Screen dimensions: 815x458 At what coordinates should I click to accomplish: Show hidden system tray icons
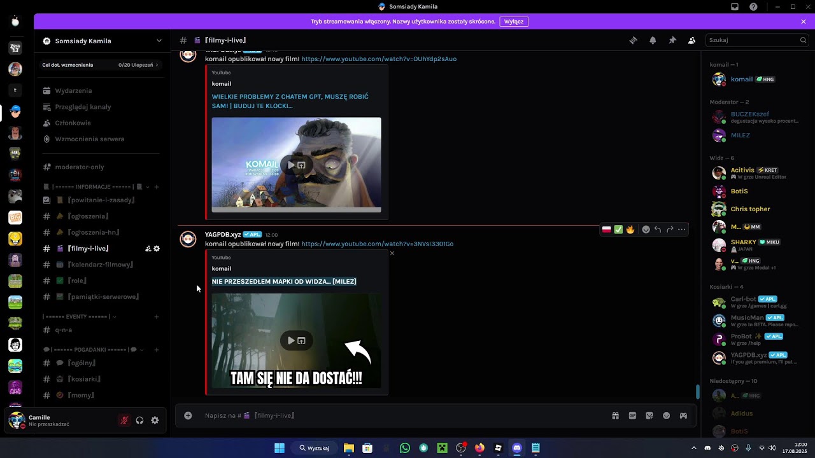(x=694, y=448)
